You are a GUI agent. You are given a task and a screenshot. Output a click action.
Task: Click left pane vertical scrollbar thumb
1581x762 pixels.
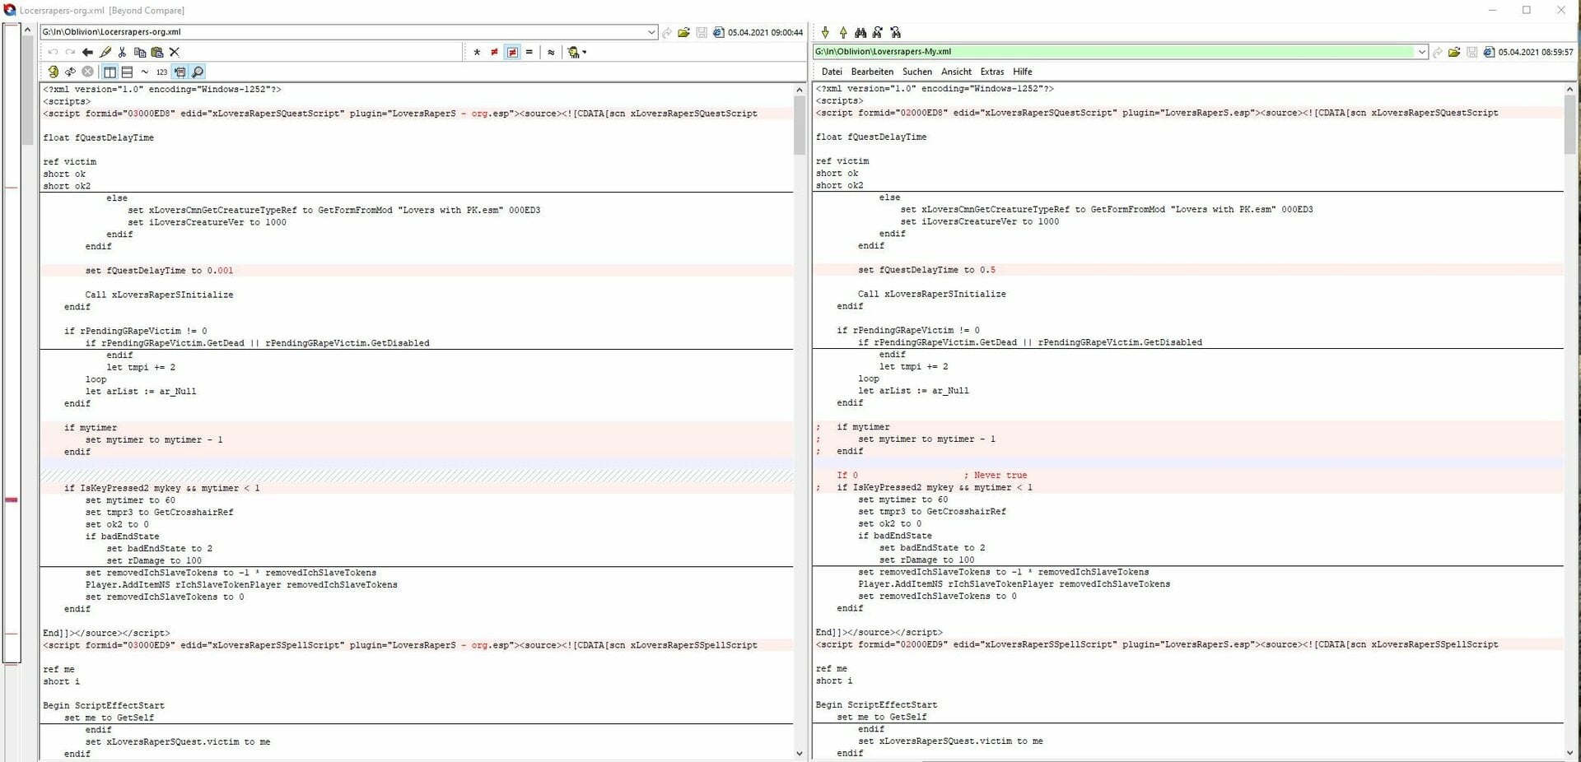[799, 125]
